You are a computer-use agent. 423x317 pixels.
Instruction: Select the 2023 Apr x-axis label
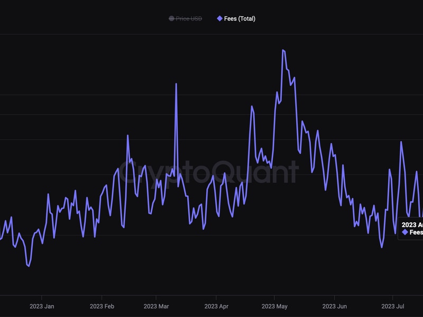216,306
